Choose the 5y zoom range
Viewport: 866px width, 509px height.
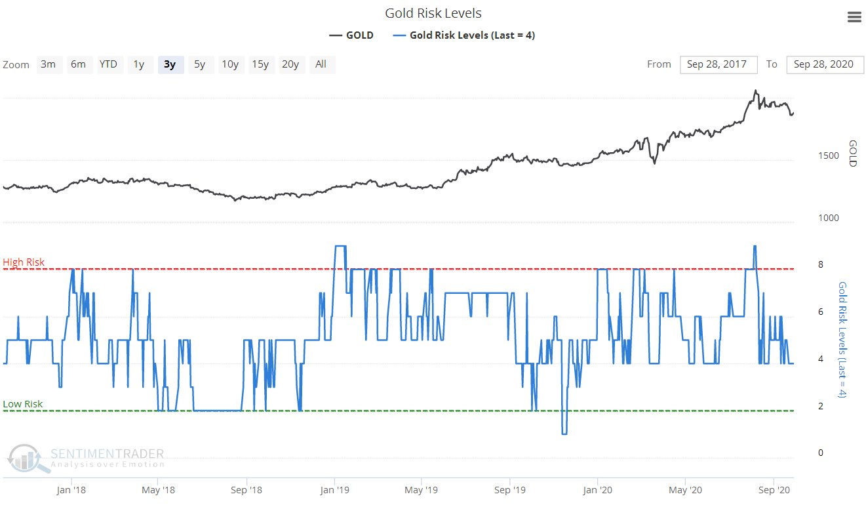click(x=199, y=64)
